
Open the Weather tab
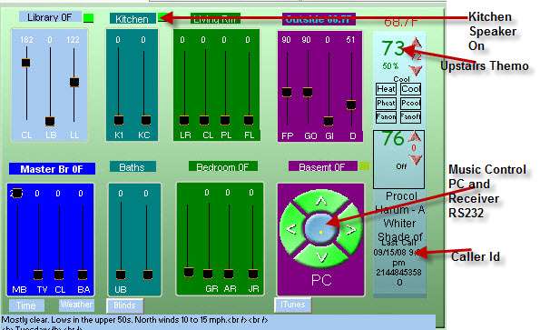point(76,305)
